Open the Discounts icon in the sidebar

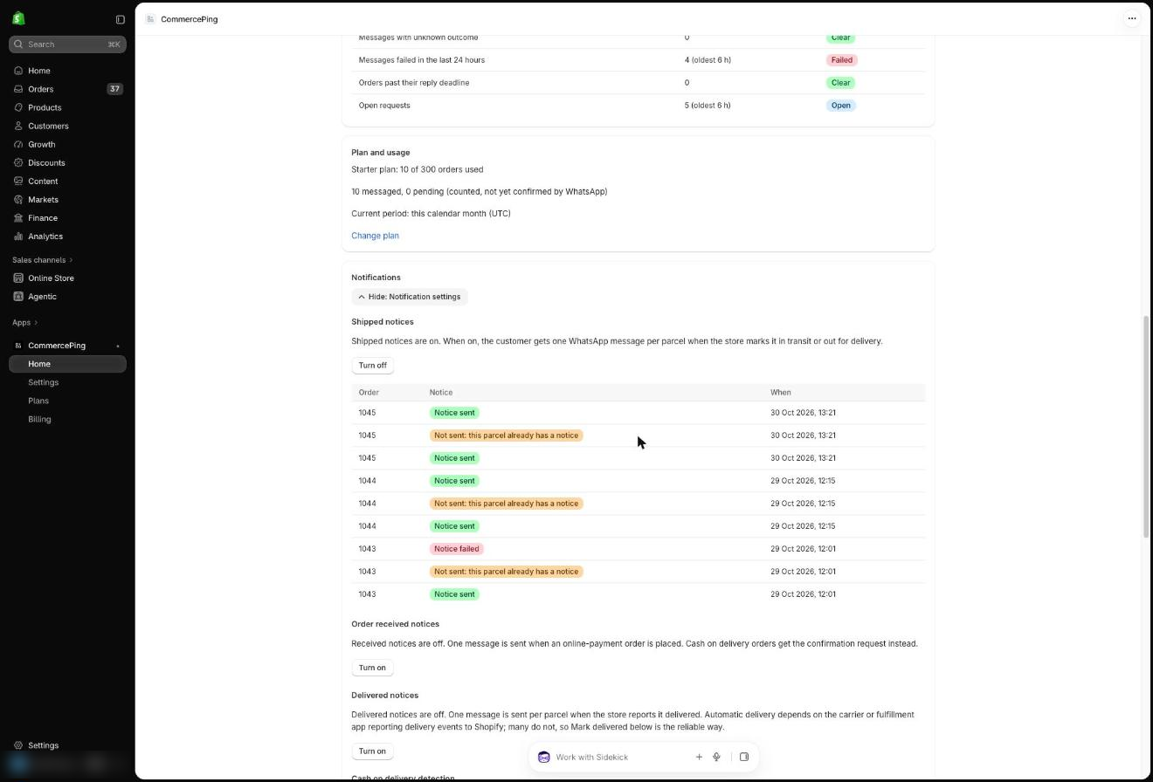[18, 162]
